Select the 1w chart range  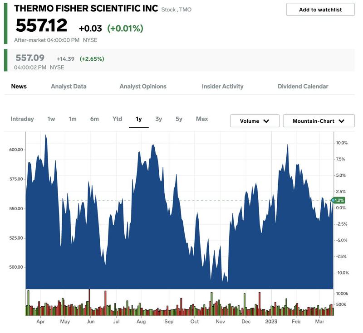(51, 119)
